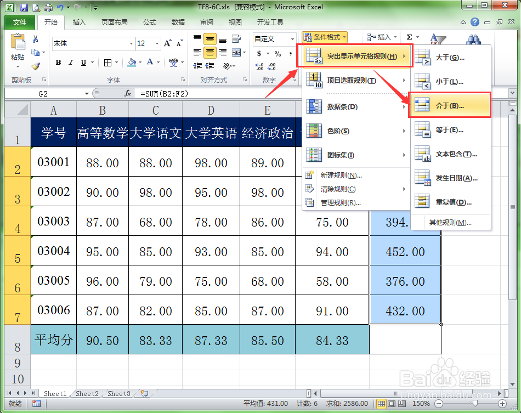Open the 条件格式 conditional formatting dropdown

[325, 37]
